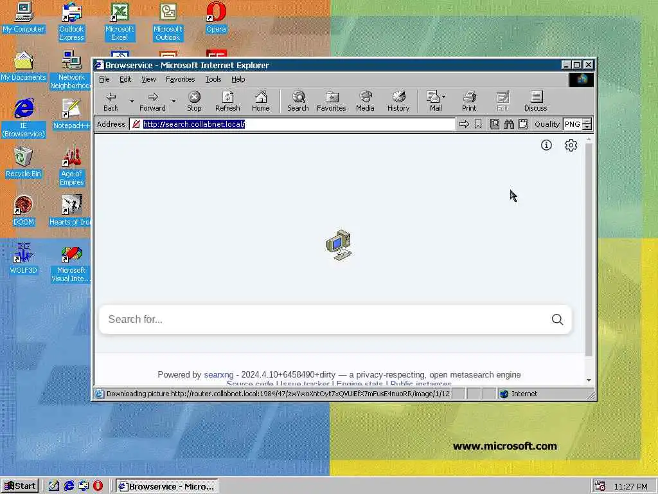The height and width of the screenshot is (494, 658).
Task: Click the Start button
Action: pos(20,486)
